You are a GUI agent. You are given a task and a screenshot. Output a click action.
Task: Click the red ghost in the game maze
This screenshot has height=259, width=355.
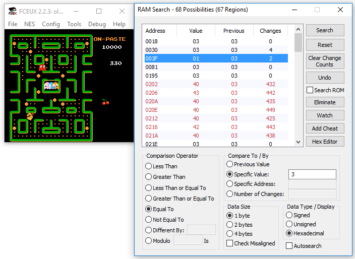(42, 68)
